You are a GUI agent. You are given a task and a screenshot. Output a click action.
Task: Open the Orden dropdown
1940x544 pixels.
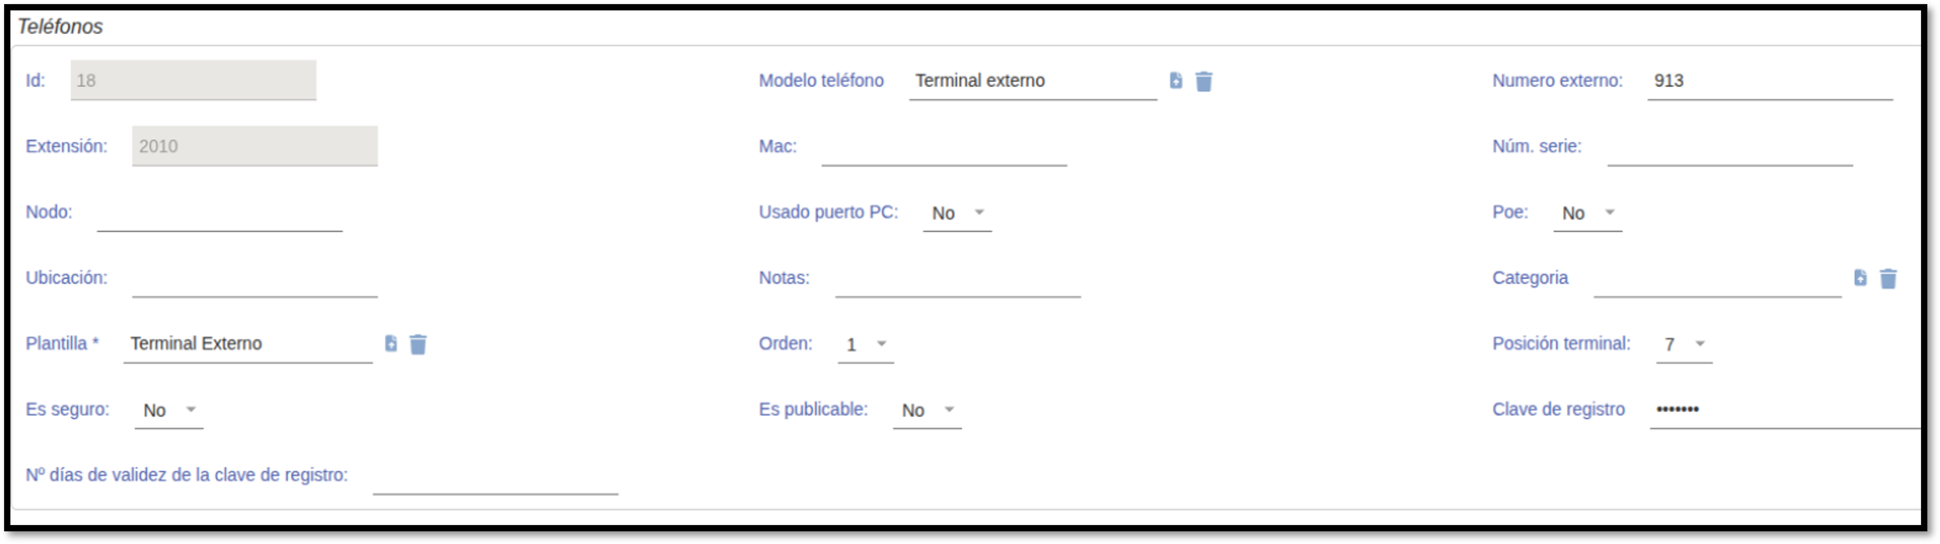click(x=865, y=345)
